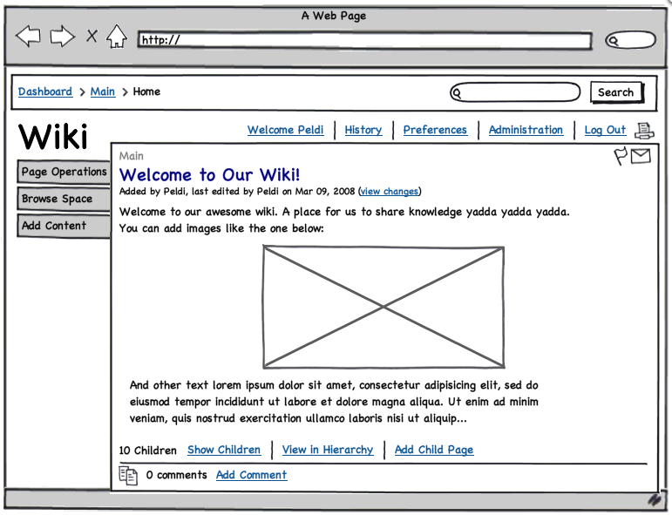Open the Browse Space tab
The height and width of the screenshot is (515, 672).
click(x=64, y=200)
